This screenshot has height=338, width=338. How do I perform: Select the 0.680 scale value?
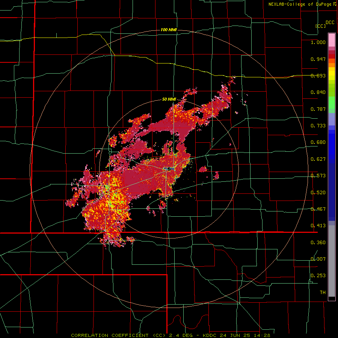click(318, 142)
